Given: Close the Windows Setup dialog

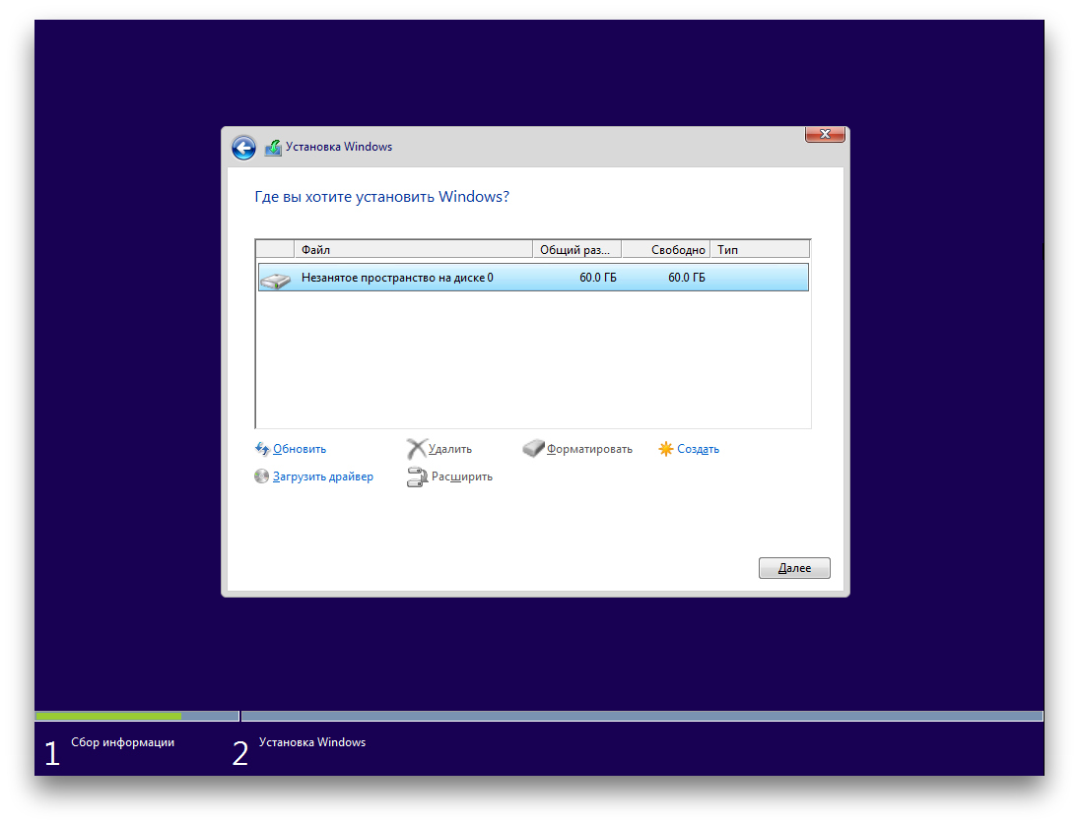Looking at the screenshot, I should coord(825,135).
